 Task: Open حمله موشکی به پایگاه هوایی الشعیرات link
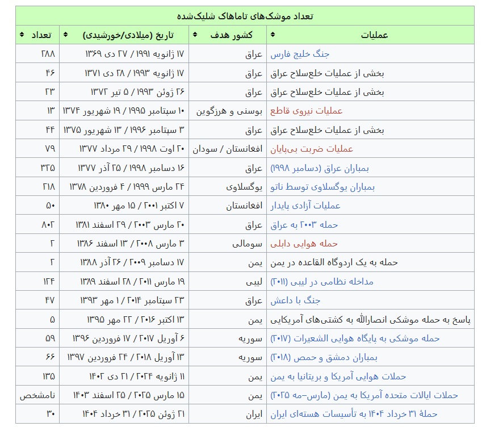355,338
